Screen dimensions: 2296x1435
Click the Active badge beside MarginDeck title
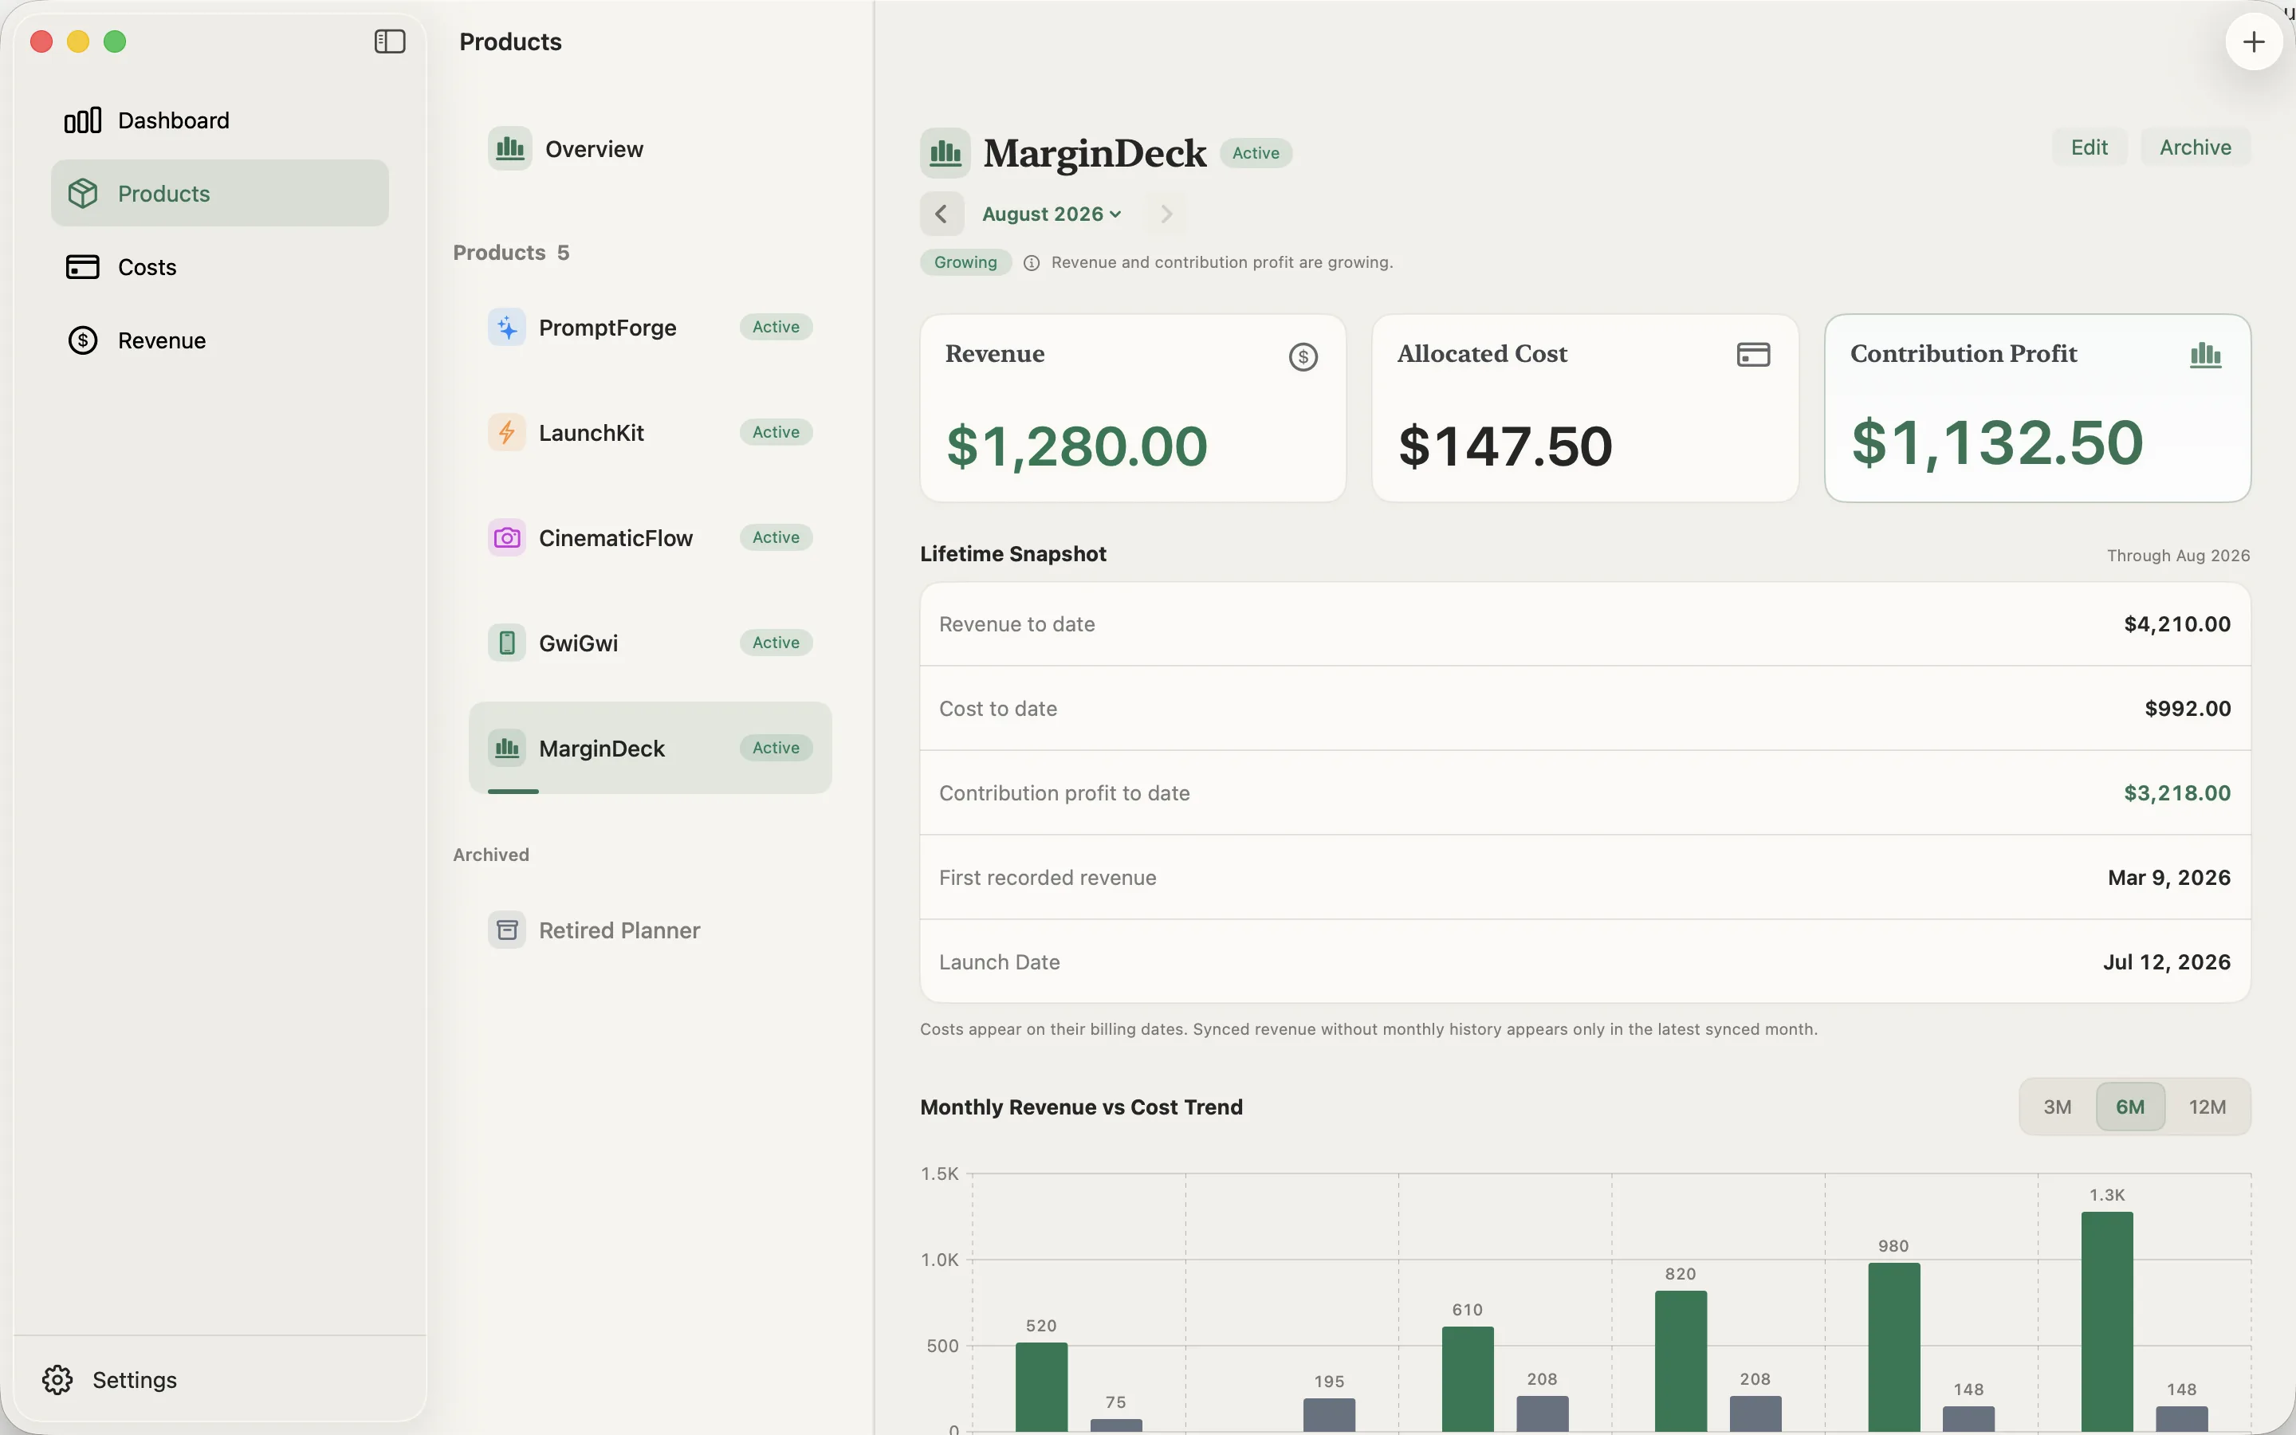pyautogui.click(x=1255, y=153)
